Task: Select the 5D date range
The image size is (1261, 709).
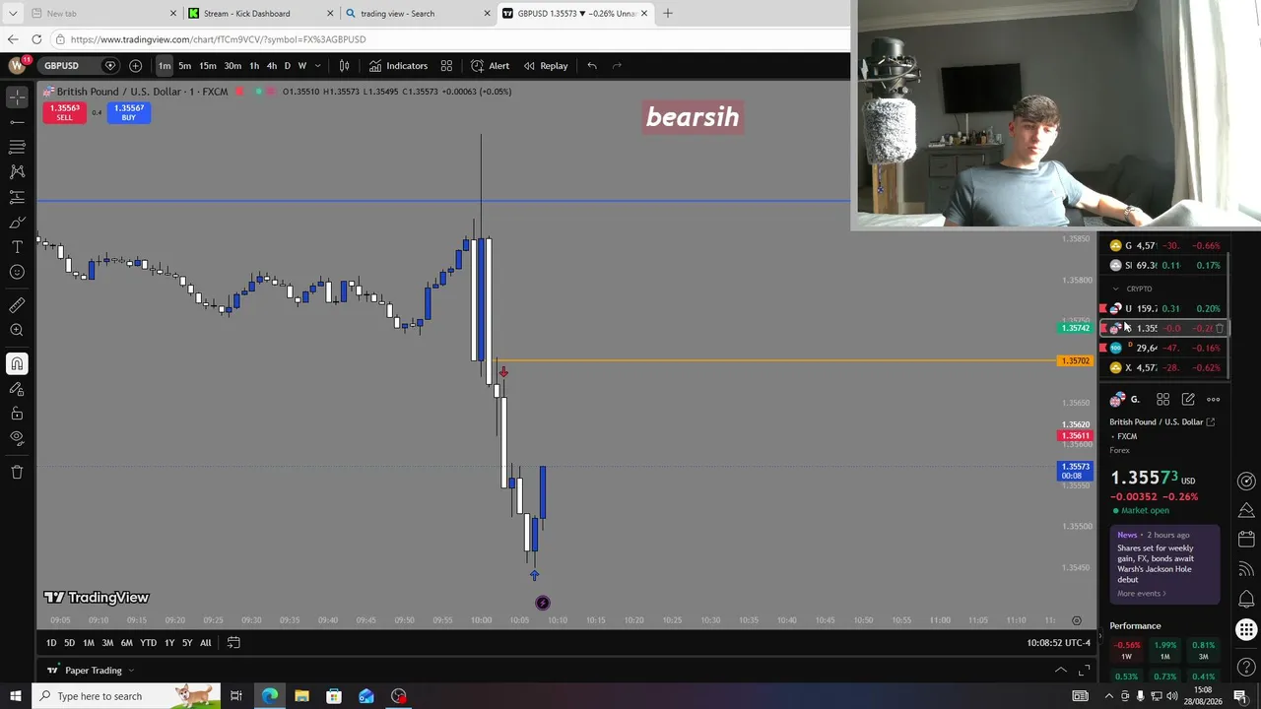Action: coord(69,643)
